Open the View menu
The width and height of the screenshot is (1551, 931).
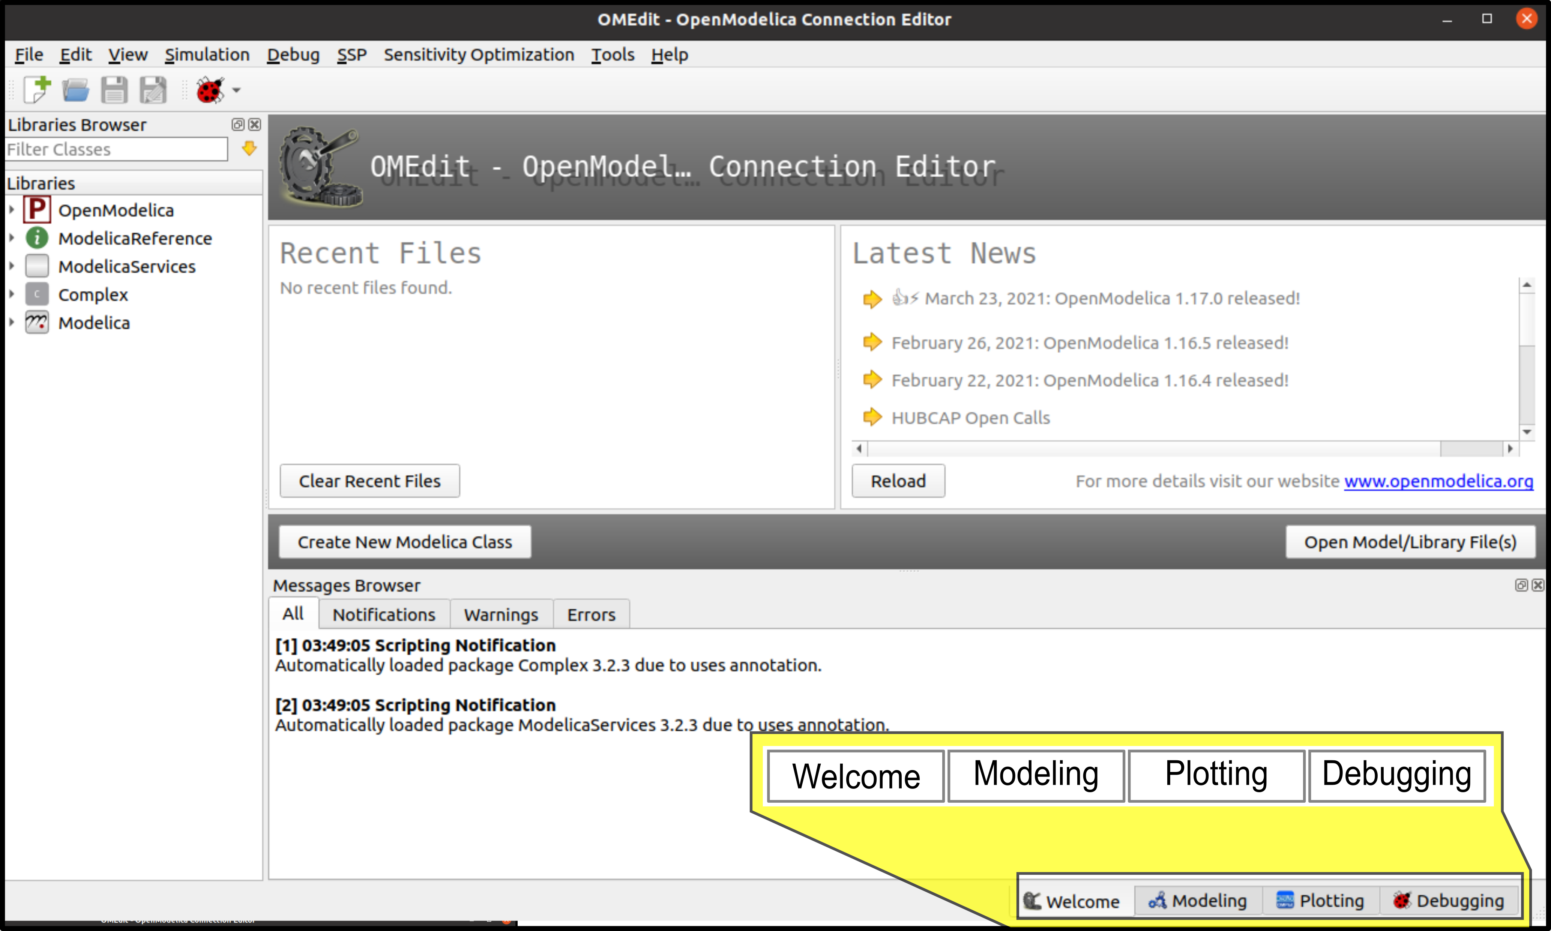click(128, 55)
